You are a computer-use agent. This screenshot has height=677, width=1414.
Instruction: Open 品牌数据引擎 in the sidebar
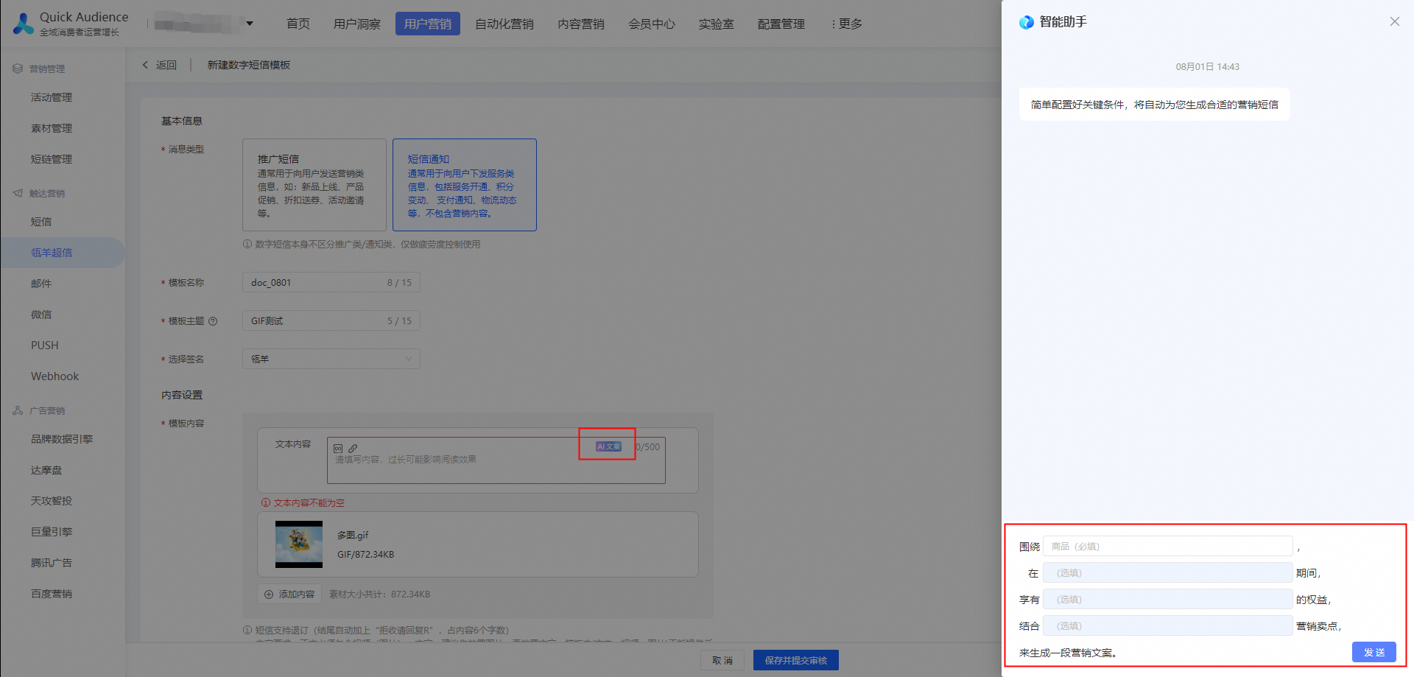[62, 439]
